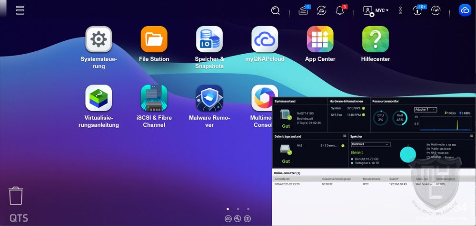
Task: Click the Quell-IP column header
Action: click(394, 179)
